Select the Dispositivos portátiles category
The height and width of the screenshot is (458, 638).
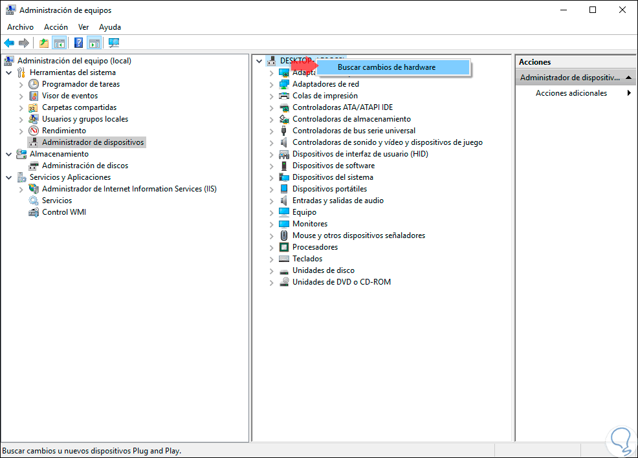(x=329, y=189)
